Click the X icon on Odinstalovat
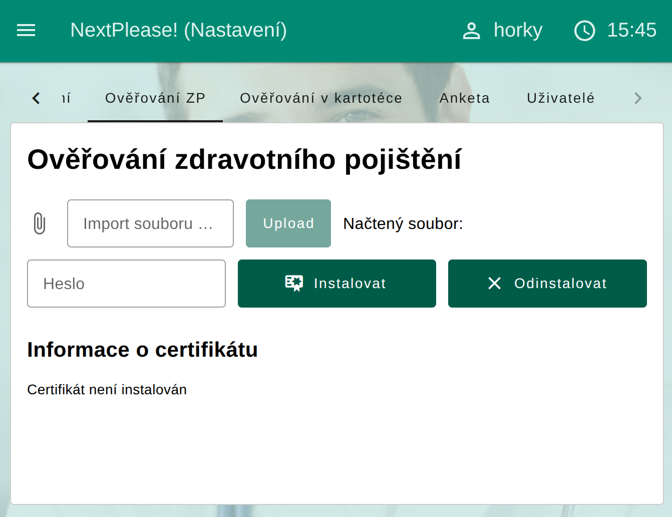Image resolution: width=672 pixels, height=517 pixels. point(494,284)
